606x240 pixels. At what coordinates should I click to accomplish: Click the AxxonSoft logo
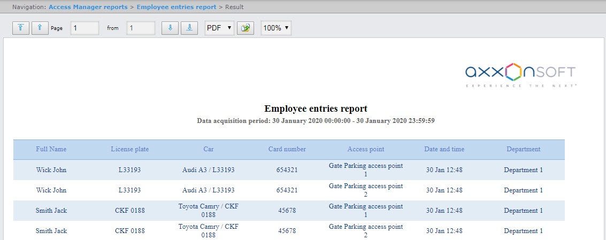click(520, 75)
